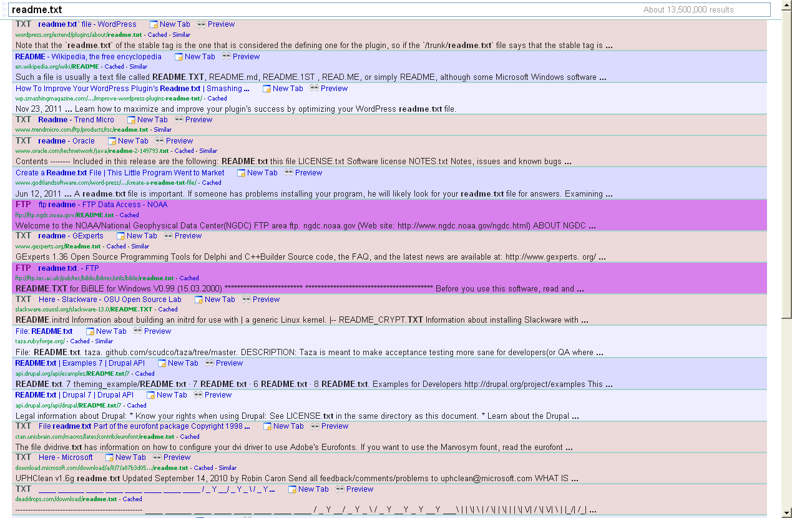Click Preview glasses icon for Wikipedia README result

tap(227, 56)
